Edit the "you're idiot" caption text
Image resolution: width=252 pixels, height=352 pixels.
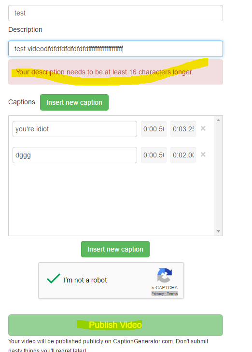tap(75, 129)
